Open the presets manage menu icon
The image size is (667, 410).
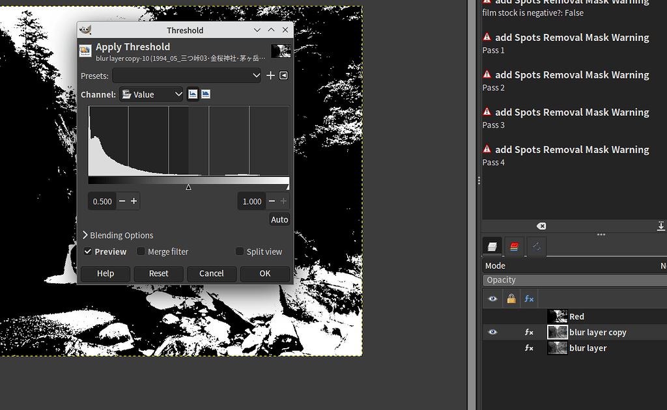tap(283, 75)
